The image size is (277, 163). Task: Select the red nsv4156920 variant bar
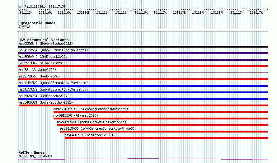click(x=162, y=125)
